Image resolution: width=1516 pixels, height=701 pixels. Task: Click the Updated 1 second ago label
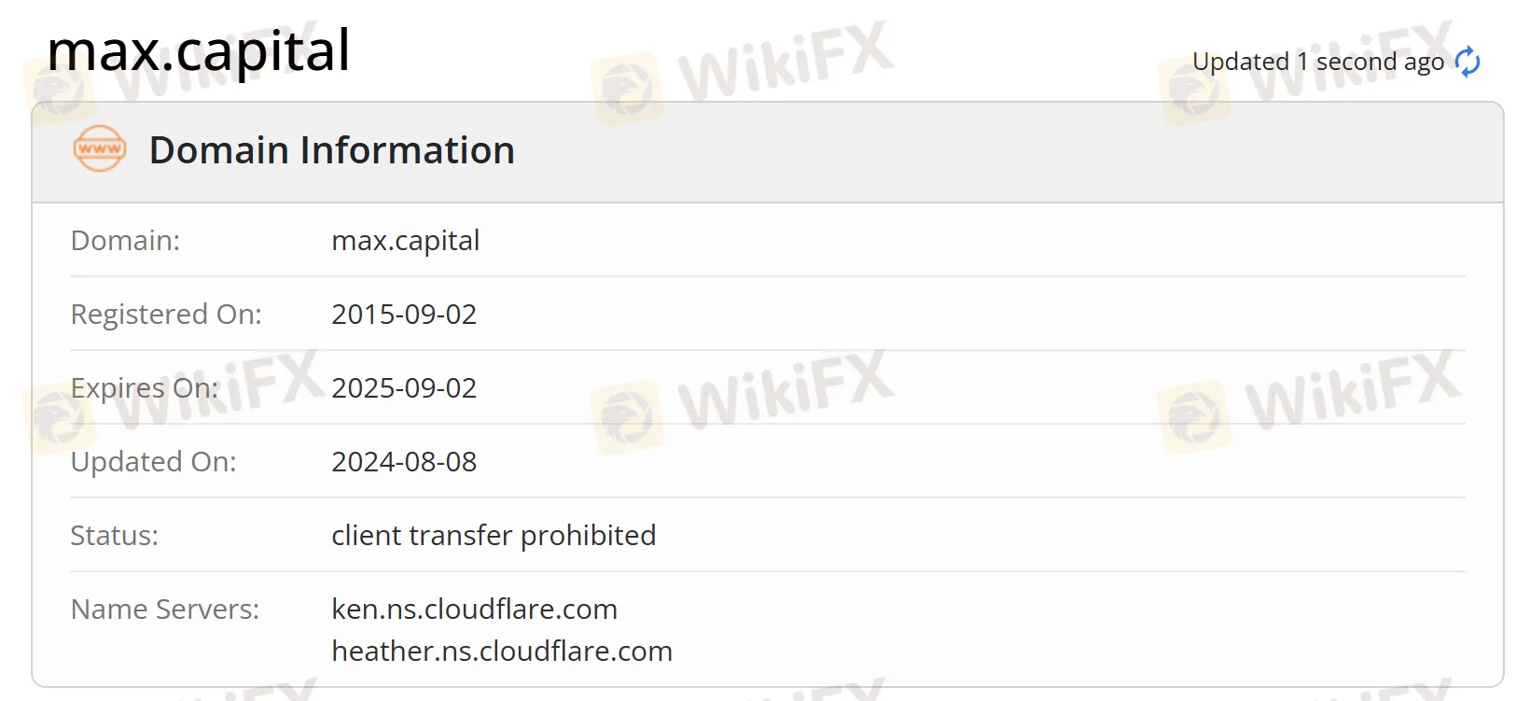pos(1318,61)
